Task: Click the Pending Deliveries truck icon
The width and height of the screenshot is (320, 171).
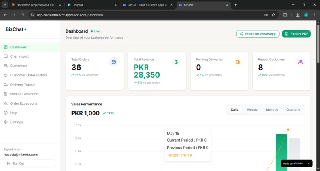Action: point(238,62)
